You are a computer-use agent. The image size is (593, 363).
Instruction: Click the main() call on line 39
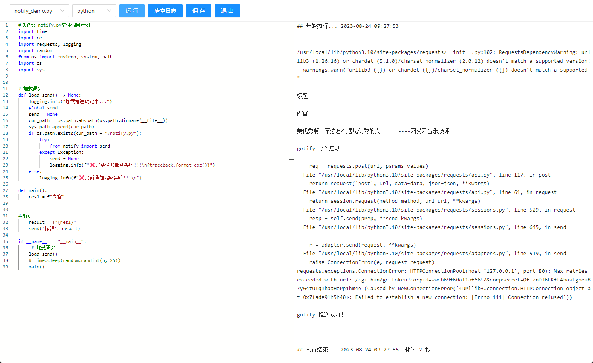coord(36,267)
